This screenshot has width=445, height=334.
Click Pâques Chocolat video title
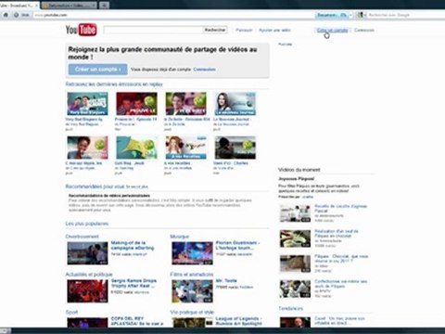click(x=341, y=259)
